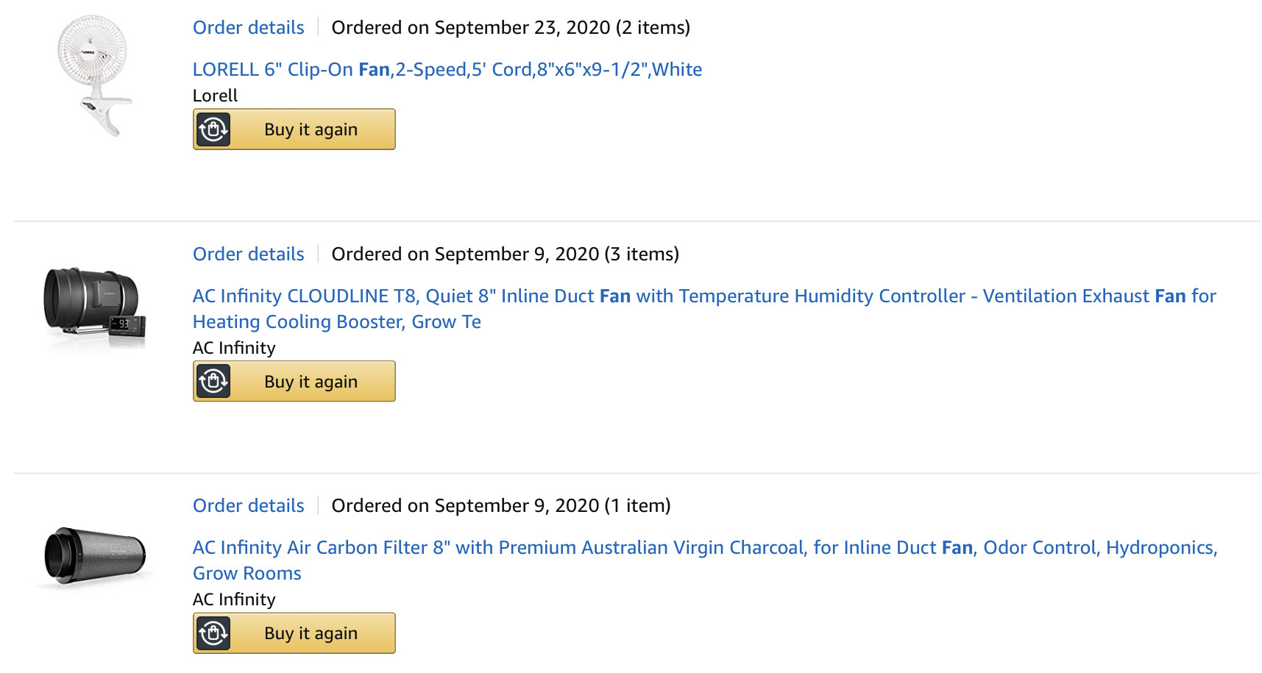Click the reorder icon beside the Lorell fan

[213, 129]
